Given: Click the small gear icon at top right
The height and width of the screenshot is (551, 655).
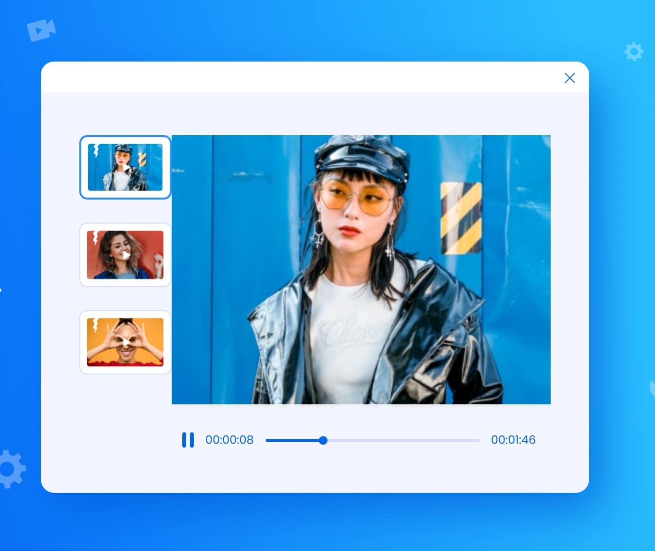Looking at the screenshot, I should [x=633, y=51].
